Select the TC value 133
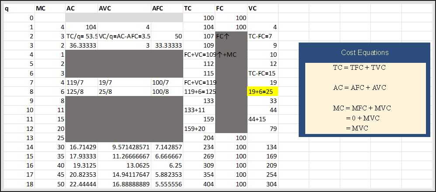This screenshot has height=192, width=436. (x=199, y=101)
